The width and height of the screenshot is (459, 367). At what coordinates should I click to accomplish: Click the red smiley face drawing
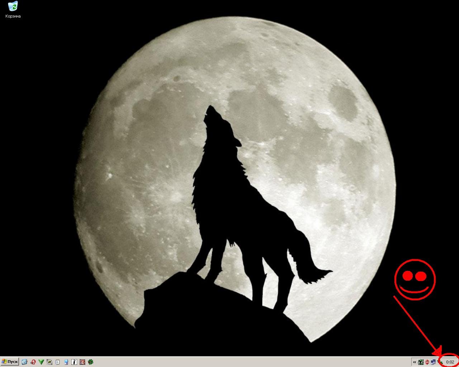(415, 279)
